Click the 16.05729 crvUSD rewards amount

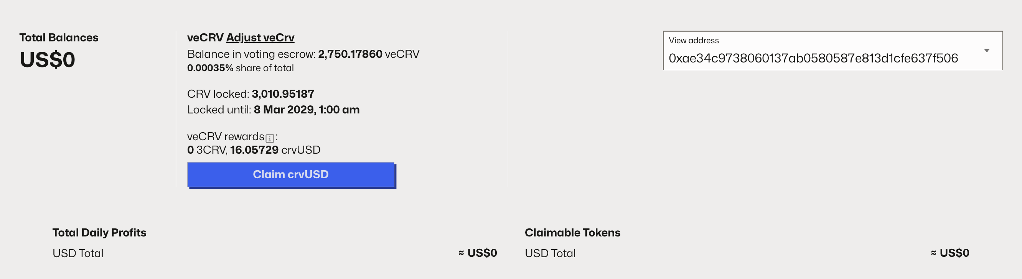(254, 150)
